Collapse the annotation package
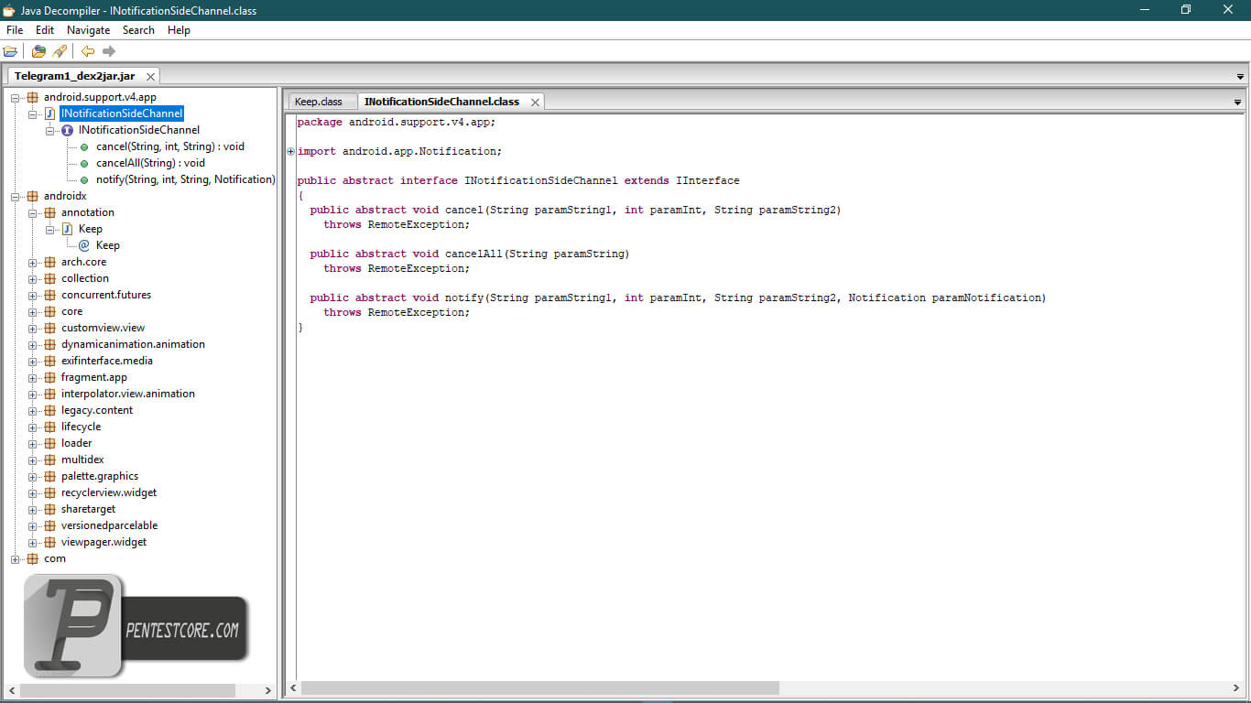This screenshot has height=703, width=1251. 33,212
